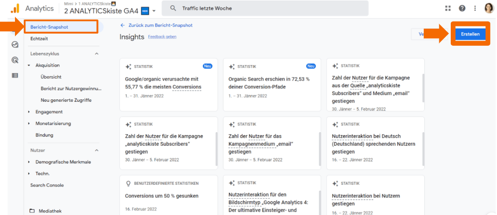Click Feedback geben link

(162, 37)
